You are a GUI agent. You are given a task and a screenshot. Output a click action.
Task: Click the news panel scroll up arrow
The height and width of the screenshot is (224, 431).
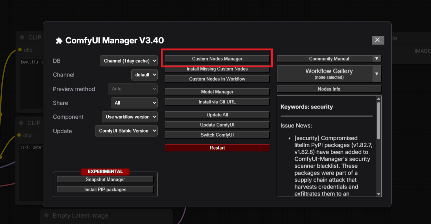pos(379,99)
